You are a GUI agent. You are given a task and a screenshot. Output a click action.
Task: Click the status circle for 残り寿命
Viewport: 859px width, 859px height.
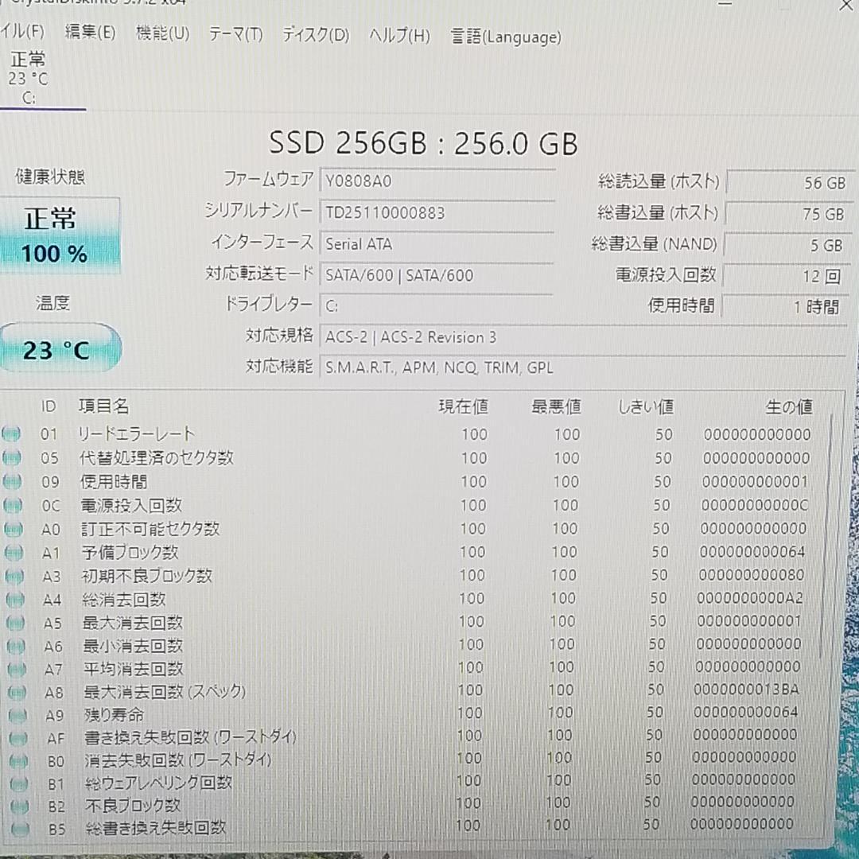coord(13,713)
